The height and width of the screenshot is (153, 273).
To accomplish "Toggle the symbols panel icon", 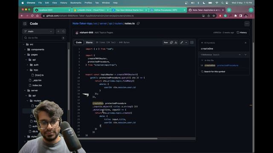I will (x=192, y=42).
